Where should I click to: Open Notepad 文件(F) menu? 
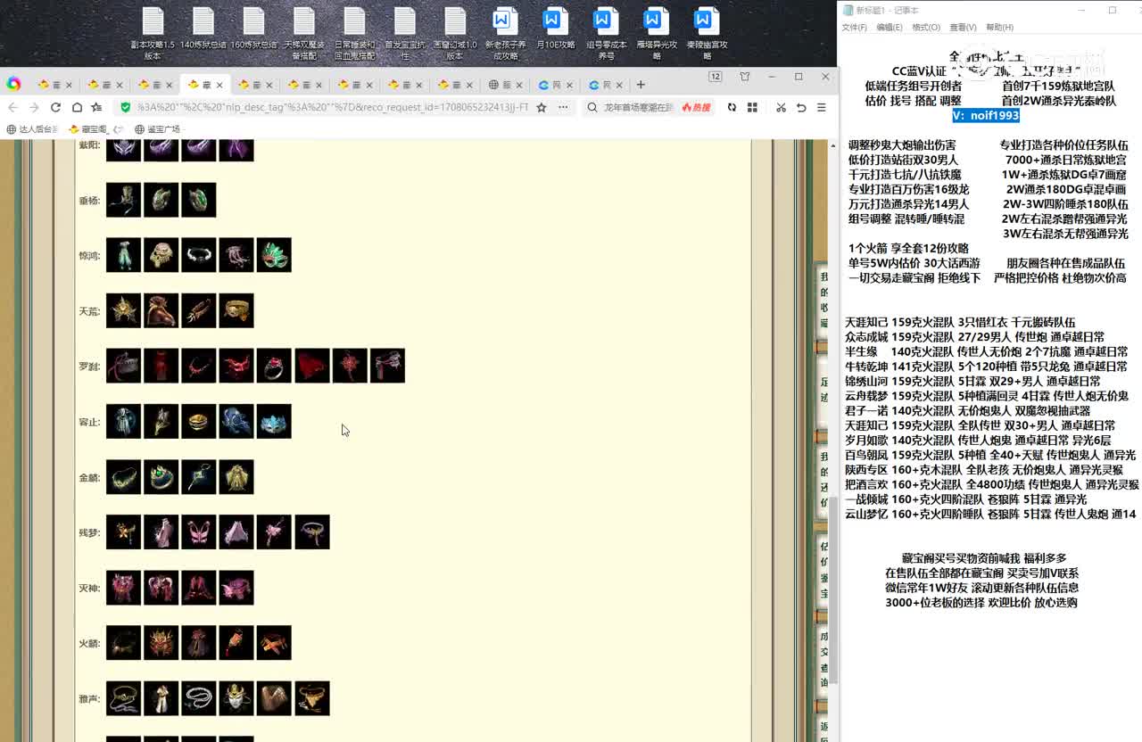click(854, 28)
